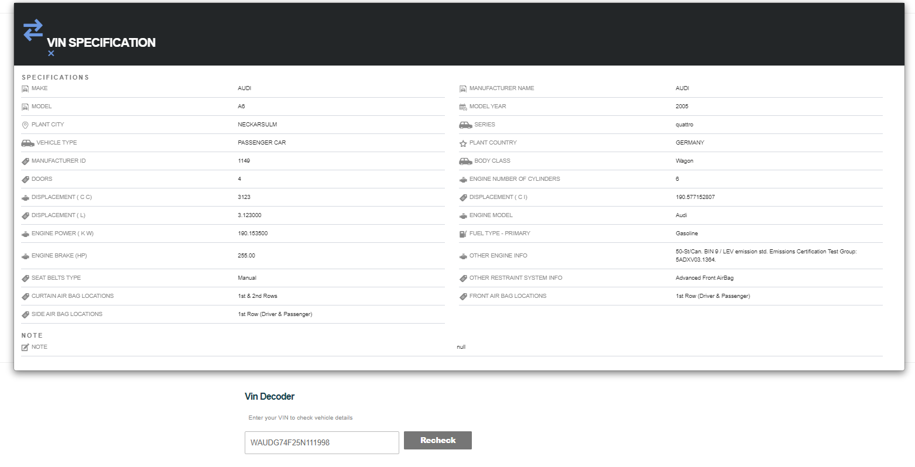Click tag icon for OTHER RESTRAINT SYSTEM INFO
915x467 pixels.
(x=463, y=279)
